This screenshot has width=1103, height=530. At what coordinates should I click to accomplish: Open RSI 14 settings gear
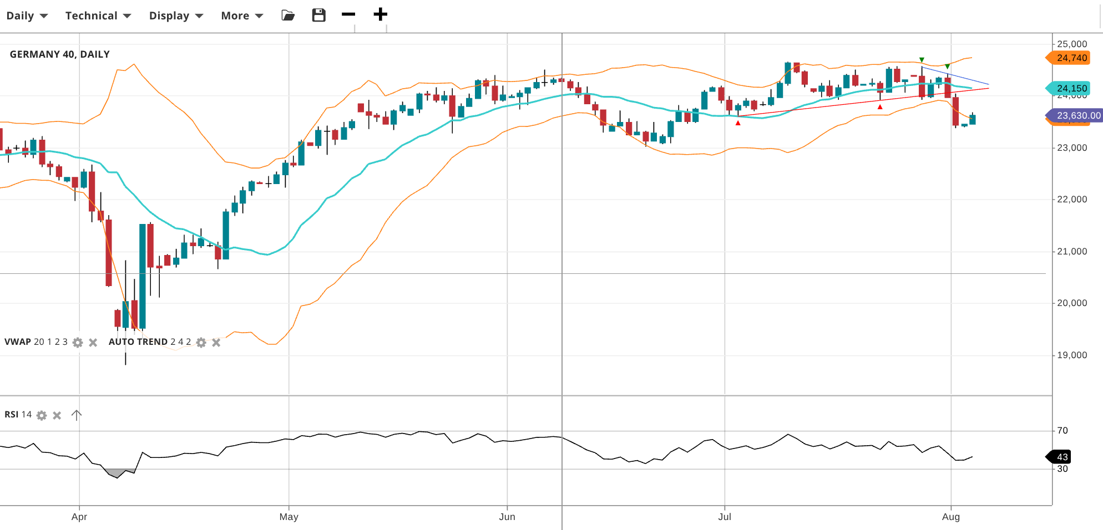[42, 415]
